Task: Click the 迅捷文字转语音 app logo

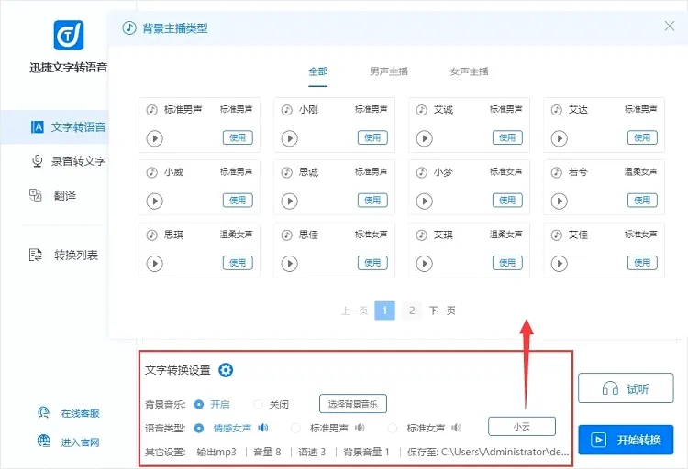Action: 69,35
